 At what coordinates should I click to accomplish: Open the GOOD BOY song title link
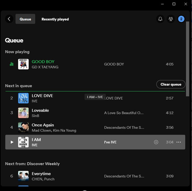(43, 62)
